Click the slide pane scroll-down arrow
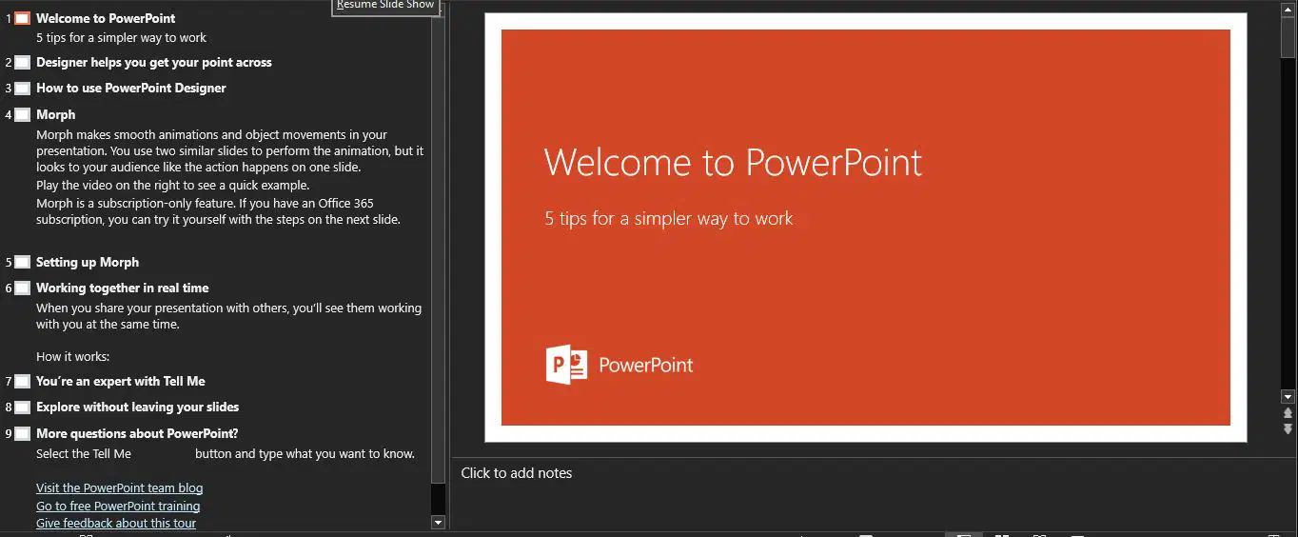Image resolution: width=1298 pixels, height=537 pixels. click(1288, 397)
